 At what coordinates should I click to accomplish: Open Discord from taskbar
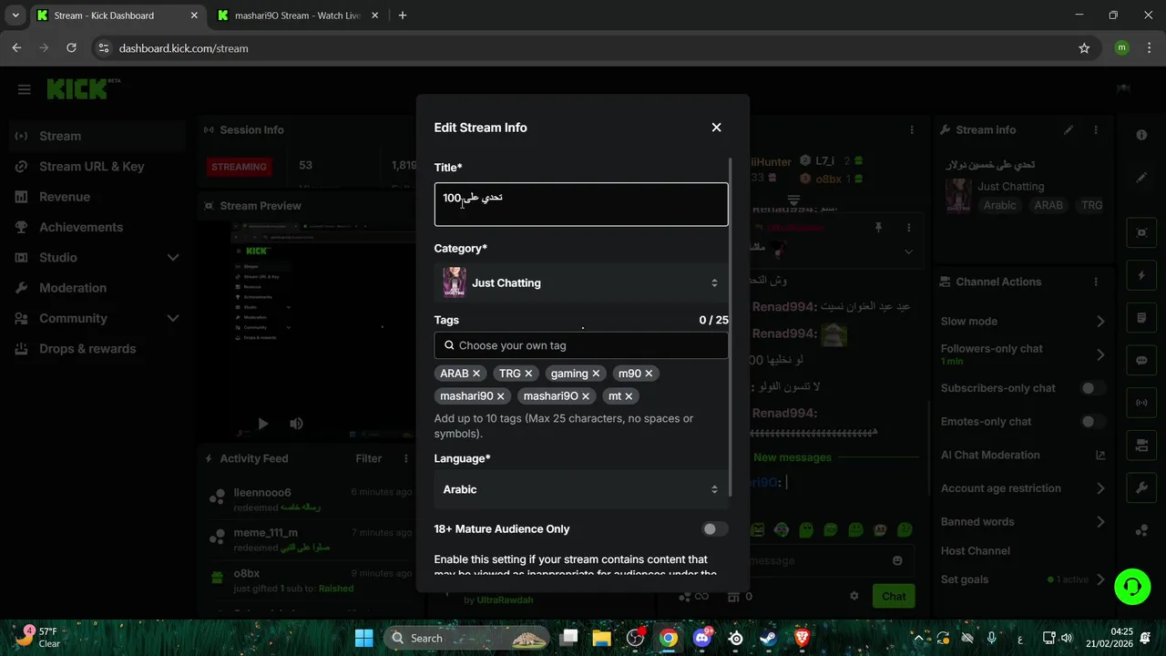pyautogui.click(x=701, y=638)
